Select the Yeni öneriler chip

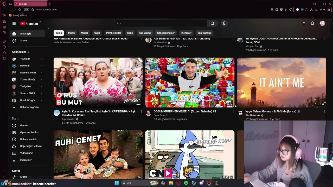(x=204, y=33)
